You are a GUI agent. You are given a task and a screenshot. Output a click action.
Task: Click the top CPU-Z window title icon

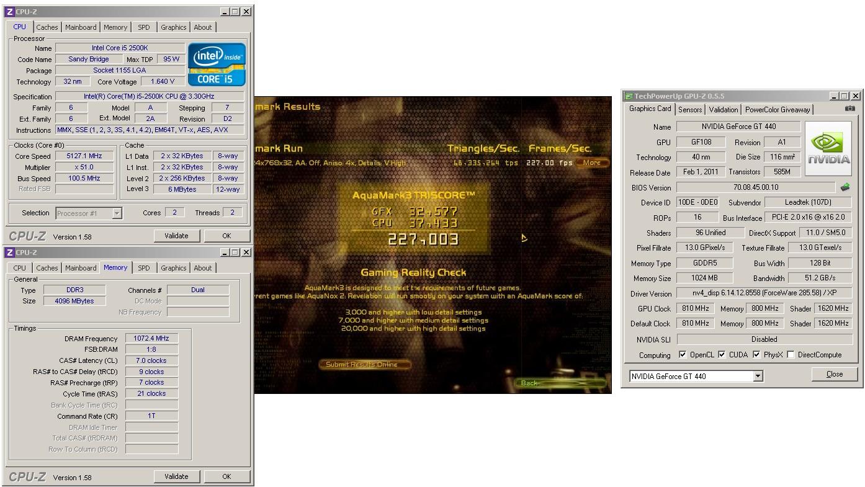click(x=9, y=11)
